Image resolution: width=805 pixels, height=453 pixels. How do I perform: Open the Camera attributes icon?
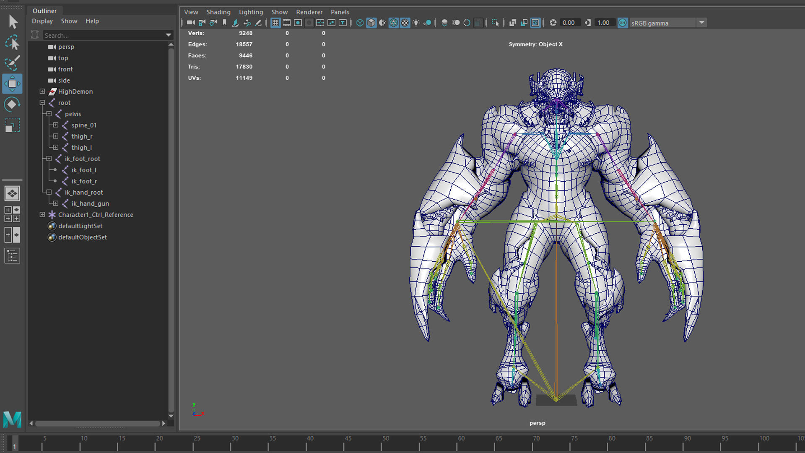click(x=213, y=23)
